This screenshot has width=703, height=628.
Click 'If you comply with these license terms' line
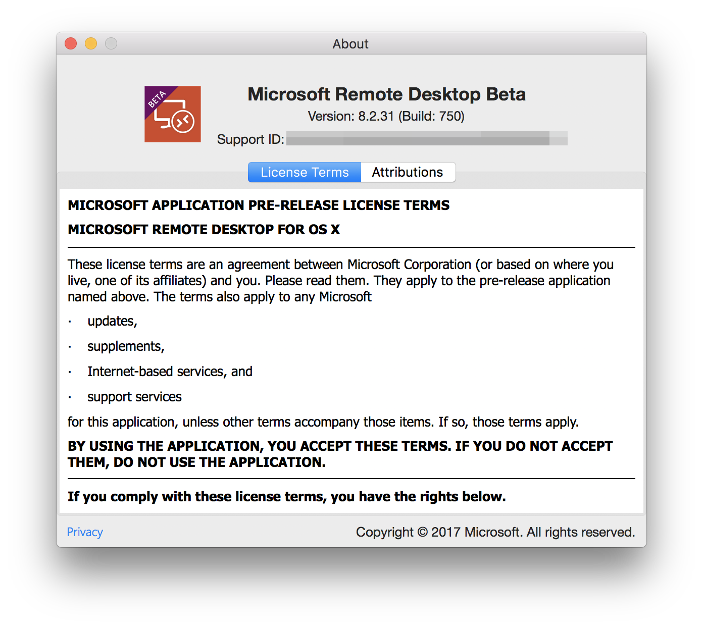point(286,497)
